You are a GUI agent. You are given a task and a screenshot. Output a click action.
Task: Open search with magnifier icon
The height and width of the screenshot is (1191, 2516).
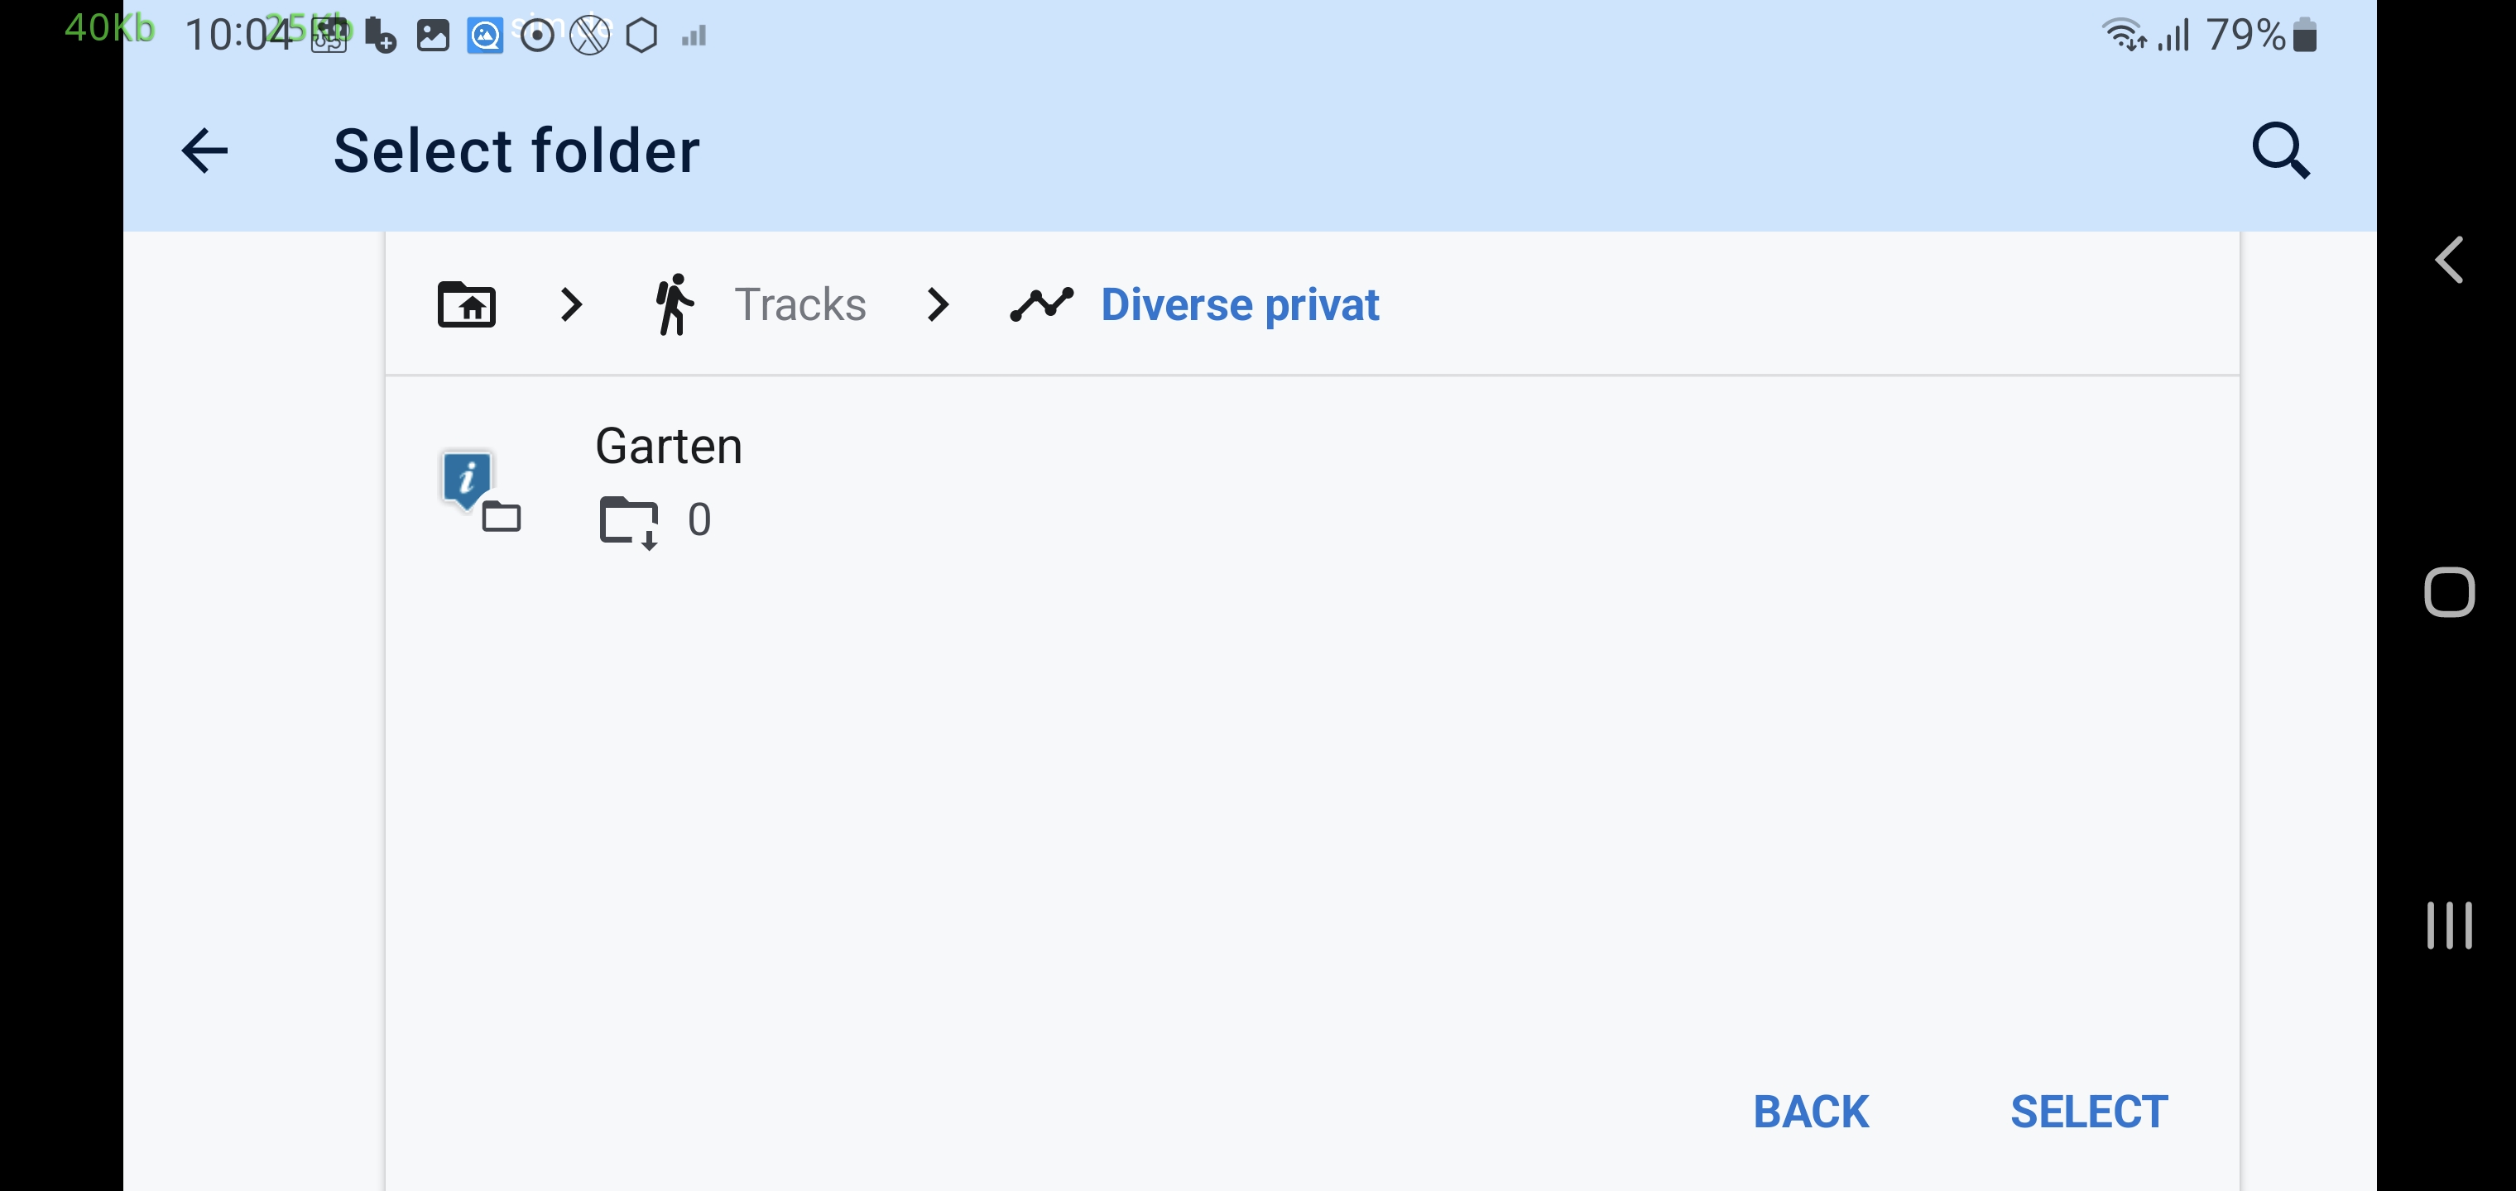(x=2281, y=151)
